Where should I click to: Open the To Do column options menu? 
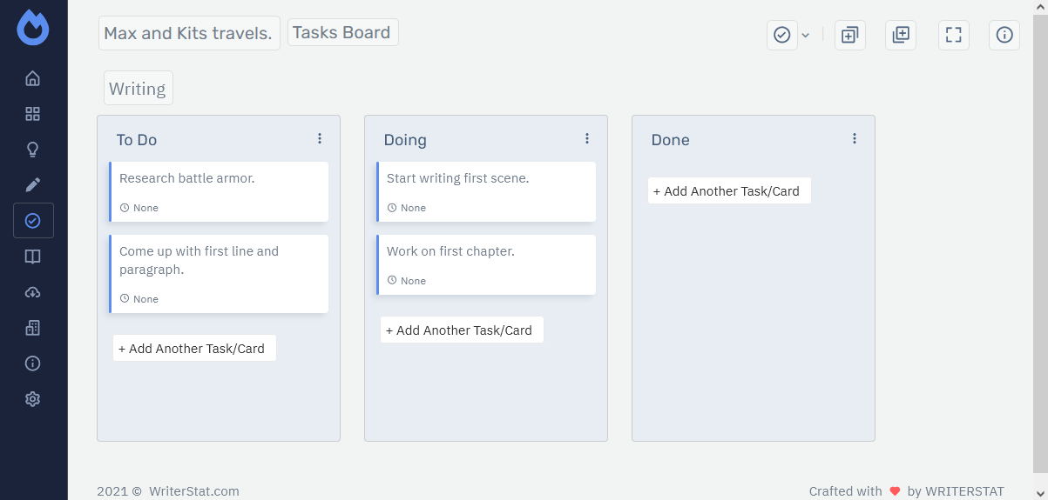[x=320, y=138]
